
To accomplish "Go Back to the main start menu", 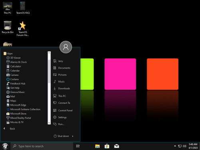I will [9, 128].
